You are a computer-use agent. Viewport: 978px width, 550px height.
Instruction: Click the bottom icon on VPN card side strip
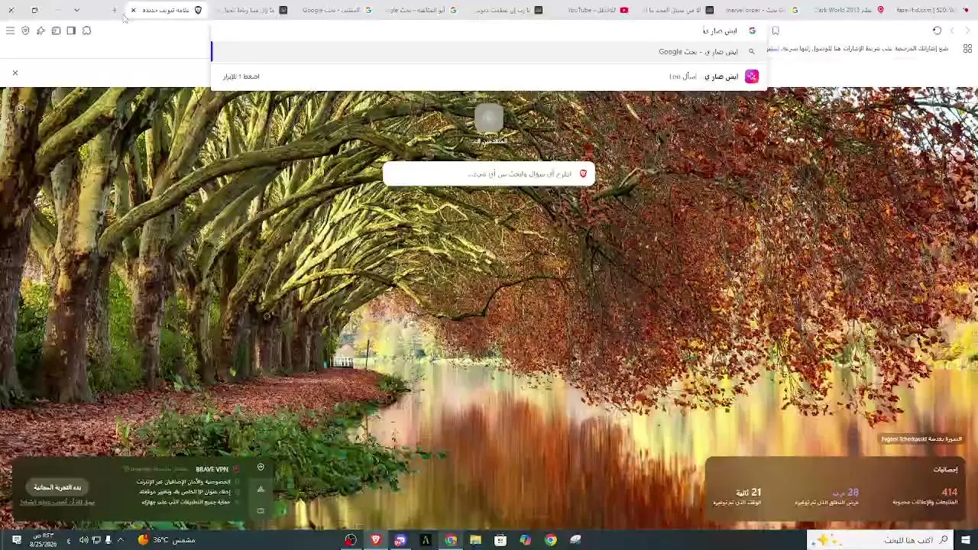261,510
